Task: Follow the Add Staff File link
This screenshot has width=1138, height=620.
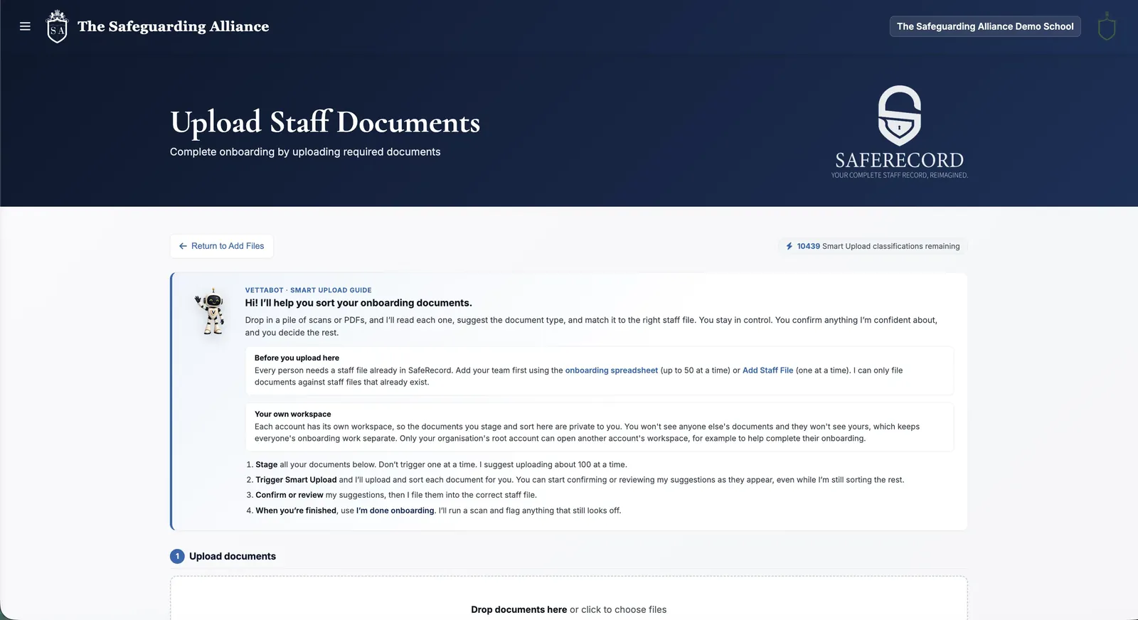Action: point(767,370)
